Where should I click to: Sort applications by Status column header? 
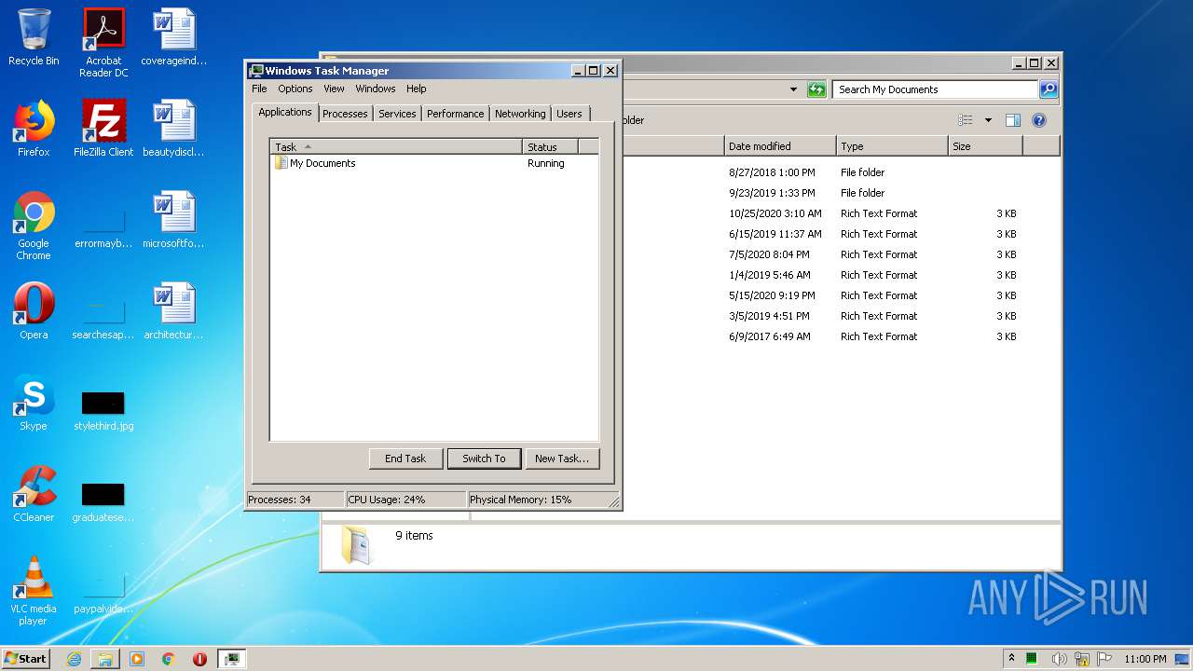point(550,147)
